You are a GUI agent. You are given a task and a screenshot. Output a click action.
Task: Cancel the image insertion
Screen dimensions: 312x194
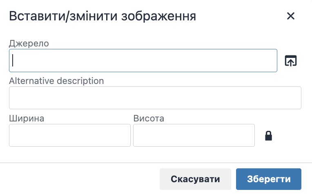[195, 179]
